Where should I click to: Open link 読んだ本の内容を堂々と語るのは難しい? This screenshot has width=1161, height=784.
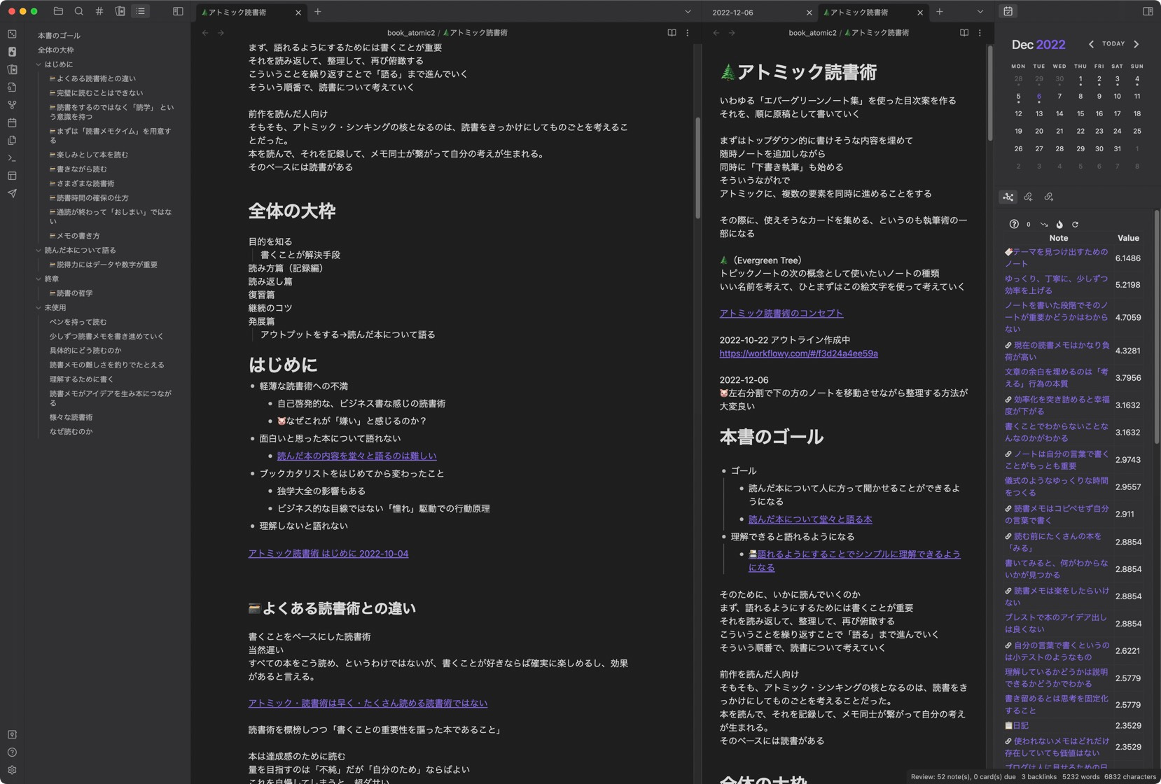point(356,456)
